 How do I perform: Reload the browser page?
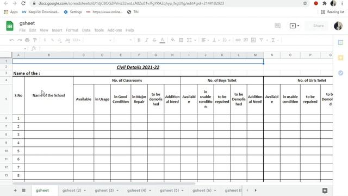[23, 3]
